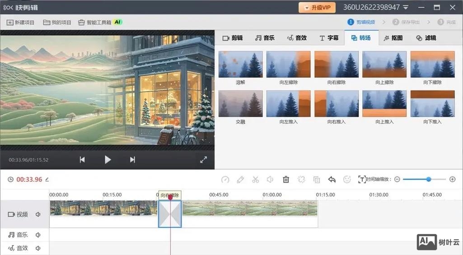Choose the 向下推入 transition
The image size is (463, 255).
coord(433,104)
